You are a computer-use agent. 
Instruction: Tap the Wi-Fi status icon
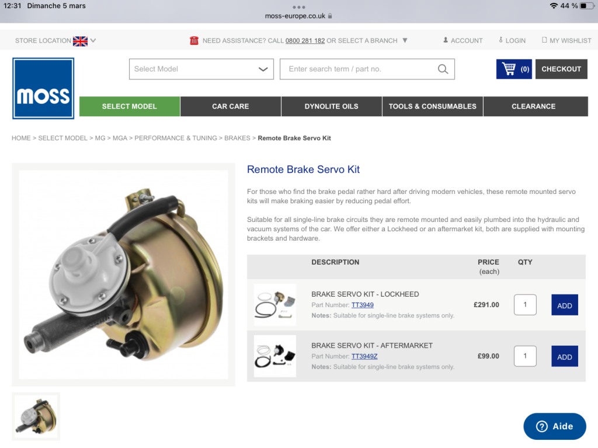(x=554, y=6)
